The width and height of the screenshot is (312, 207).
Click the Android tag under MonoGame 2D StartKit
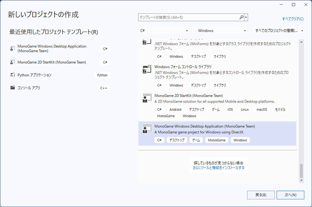click(175, 110)
